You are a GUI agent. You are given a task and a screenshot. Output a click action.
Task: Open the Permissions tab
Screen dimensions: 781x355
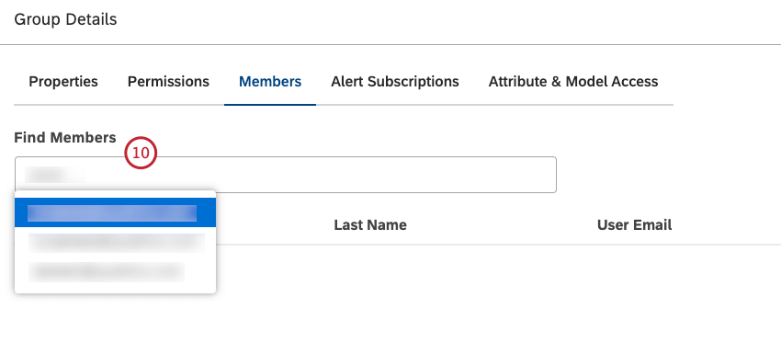pos(168,81)
